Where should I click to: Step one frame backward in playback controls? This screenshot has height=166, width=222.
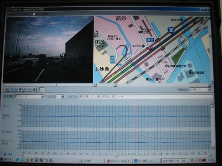coord(11,89)
